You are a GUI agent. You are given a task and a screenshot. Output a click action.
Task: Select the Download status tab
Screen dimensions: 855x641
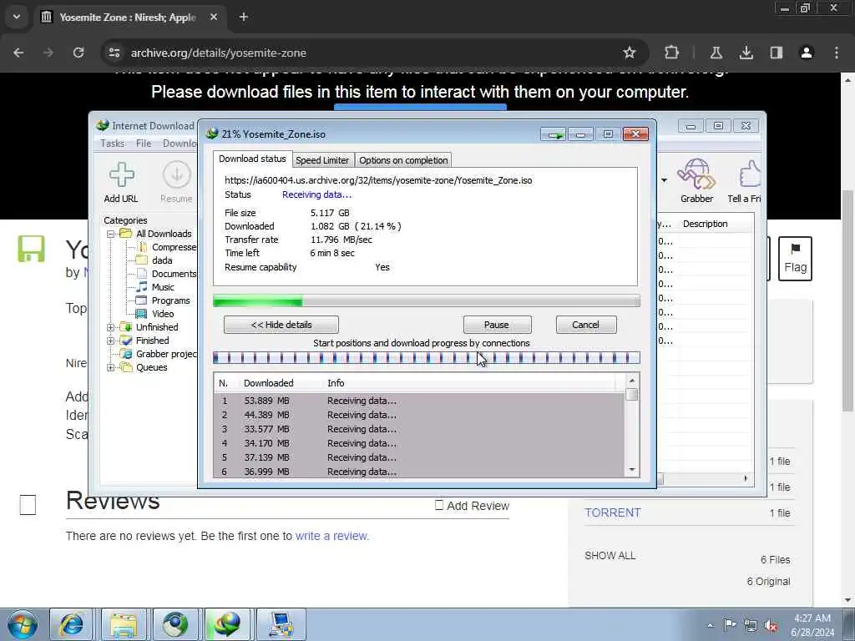pyautogui.click(x=252, y=159)
